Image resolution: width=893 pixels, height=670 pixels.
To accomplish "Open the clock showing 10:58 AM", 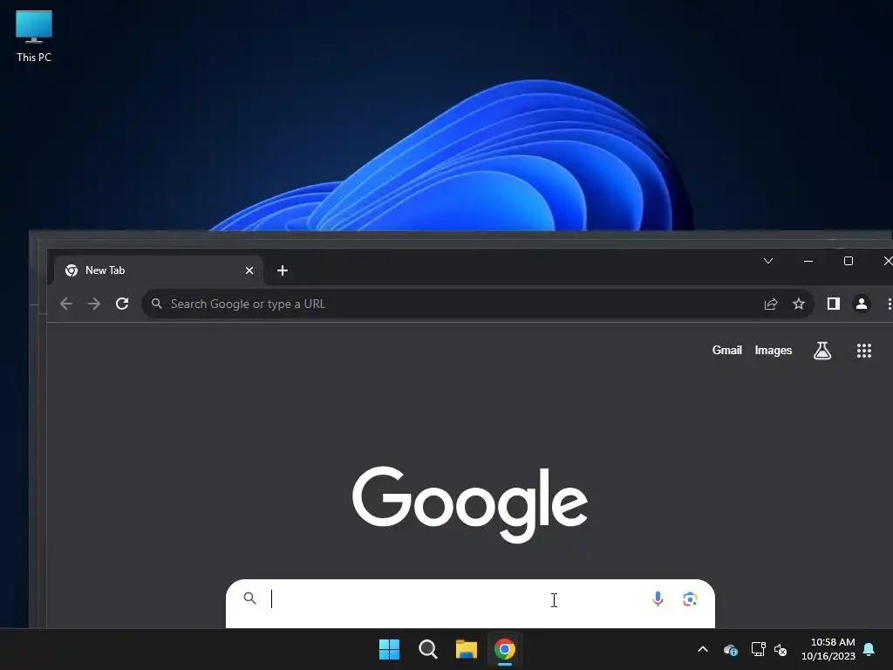I will coord(828,649).
